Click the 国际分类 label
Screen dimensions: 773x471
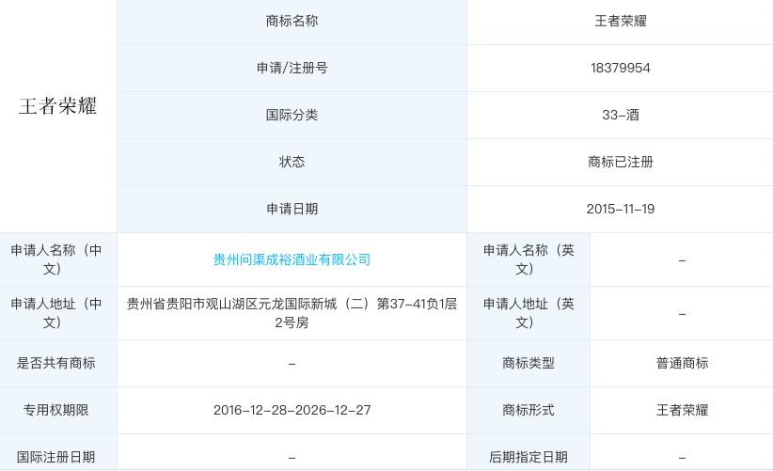click(292, 115)
